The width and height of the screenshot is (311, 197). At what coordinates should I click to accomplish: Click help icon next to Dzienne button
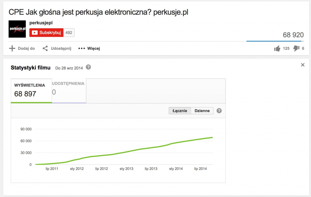click(219, 111)
